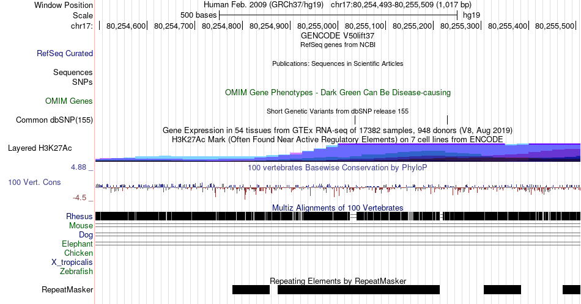The image size is (581, 304).
Task: Select the X_tropicalis alignment label
Action: pyautogui.click(x=72, y=262)
